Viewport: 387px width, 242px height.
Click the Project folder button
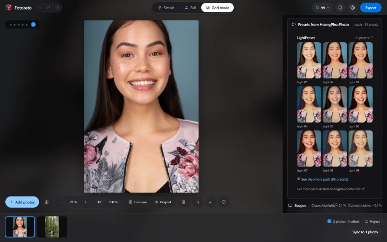coord(372,221)
